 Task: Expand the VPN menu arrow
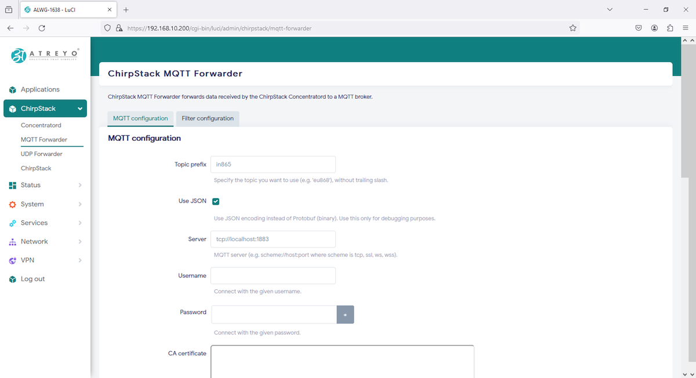[80, 261]
